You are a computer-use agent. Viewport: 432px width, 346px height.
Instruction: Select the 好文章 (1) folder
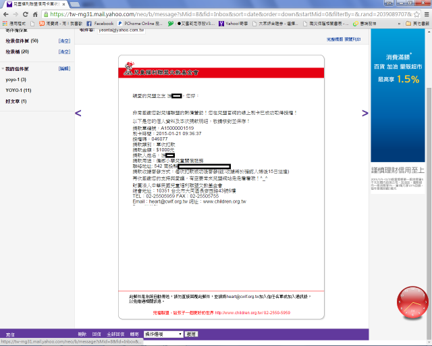click(x=16, y=101)
